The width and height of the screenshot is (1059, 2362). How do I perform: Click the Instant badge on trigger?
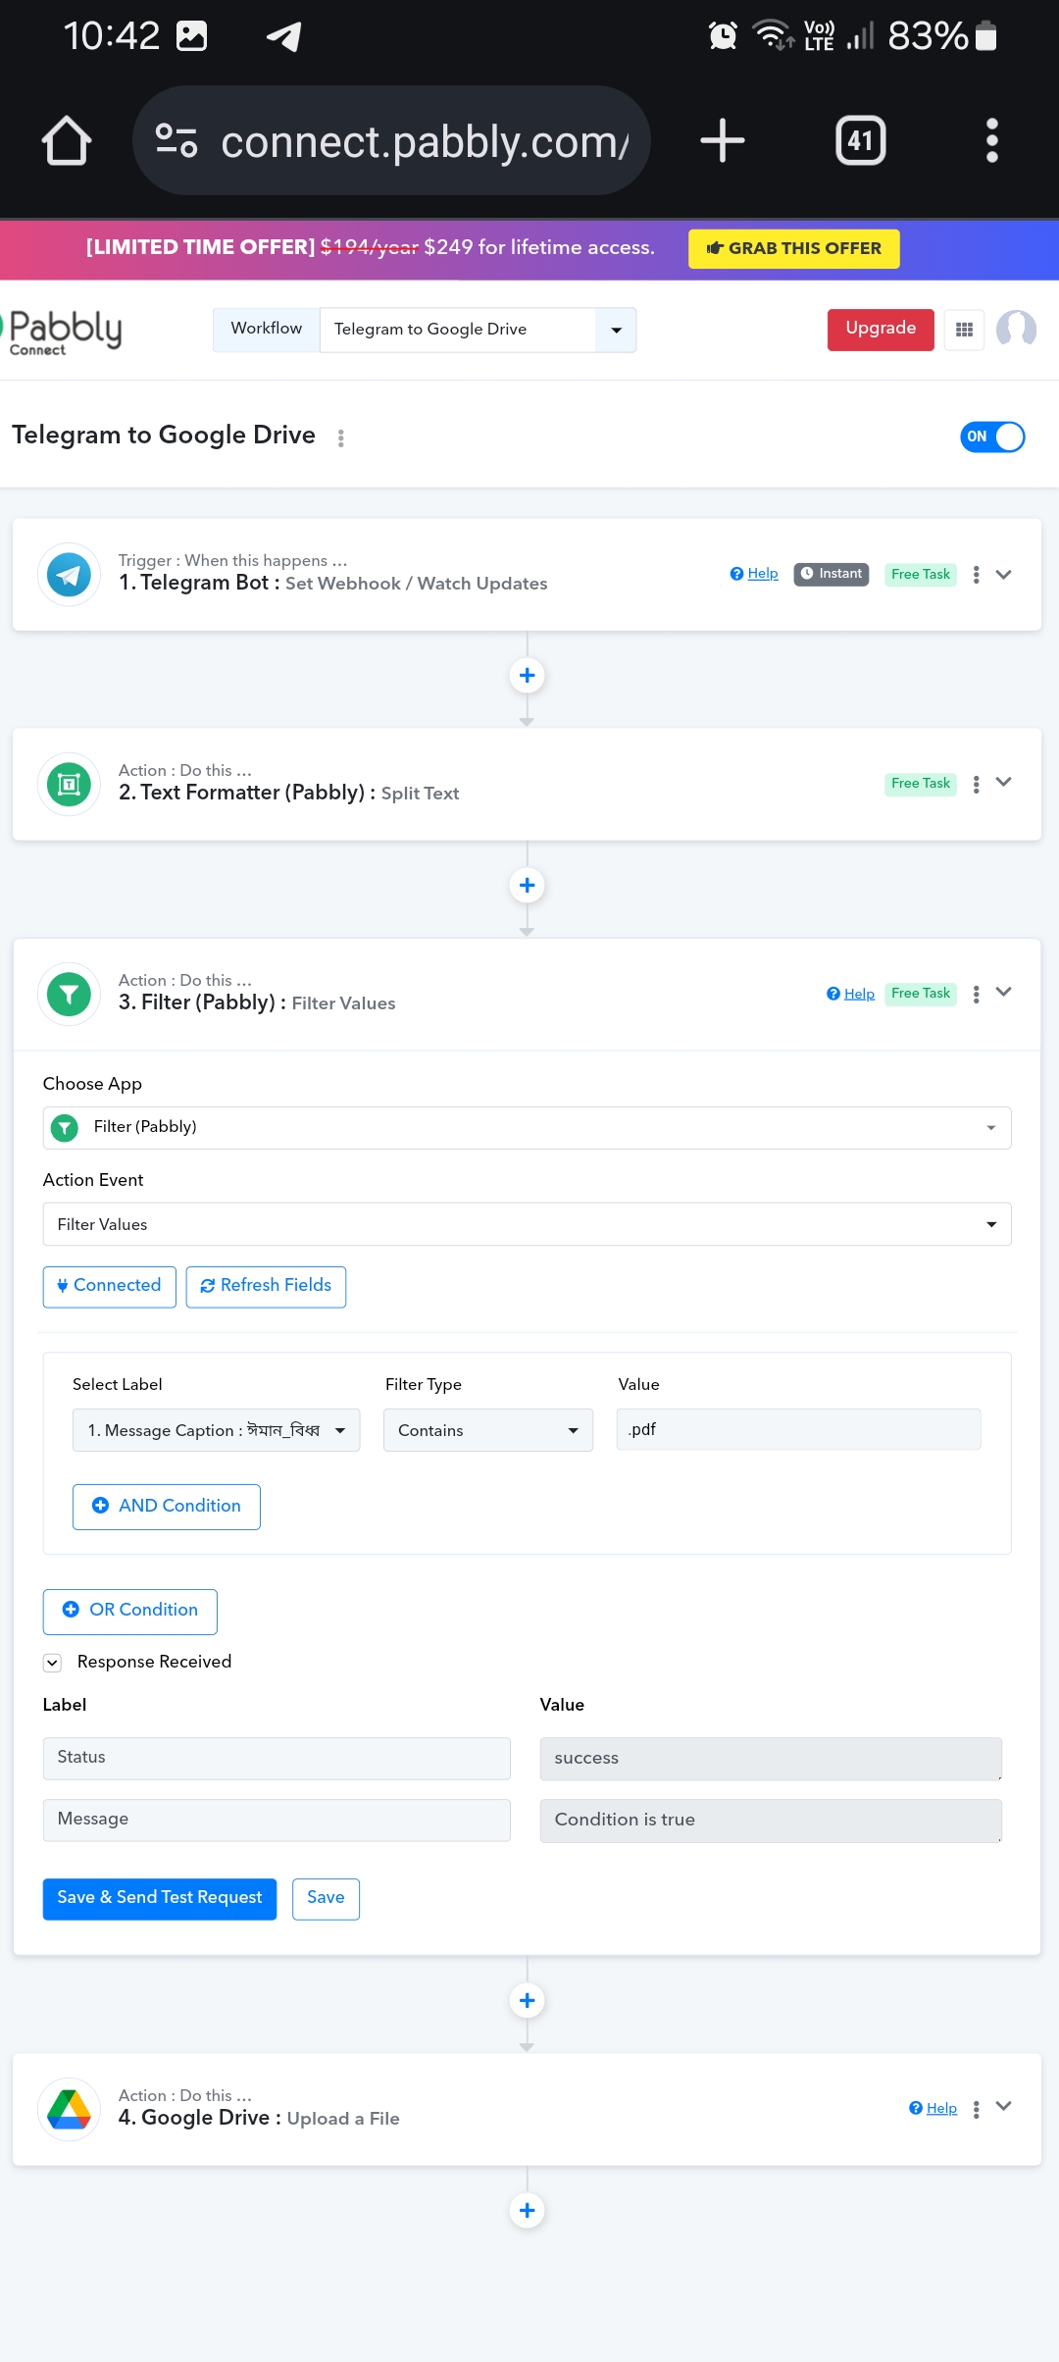(832, 574)
